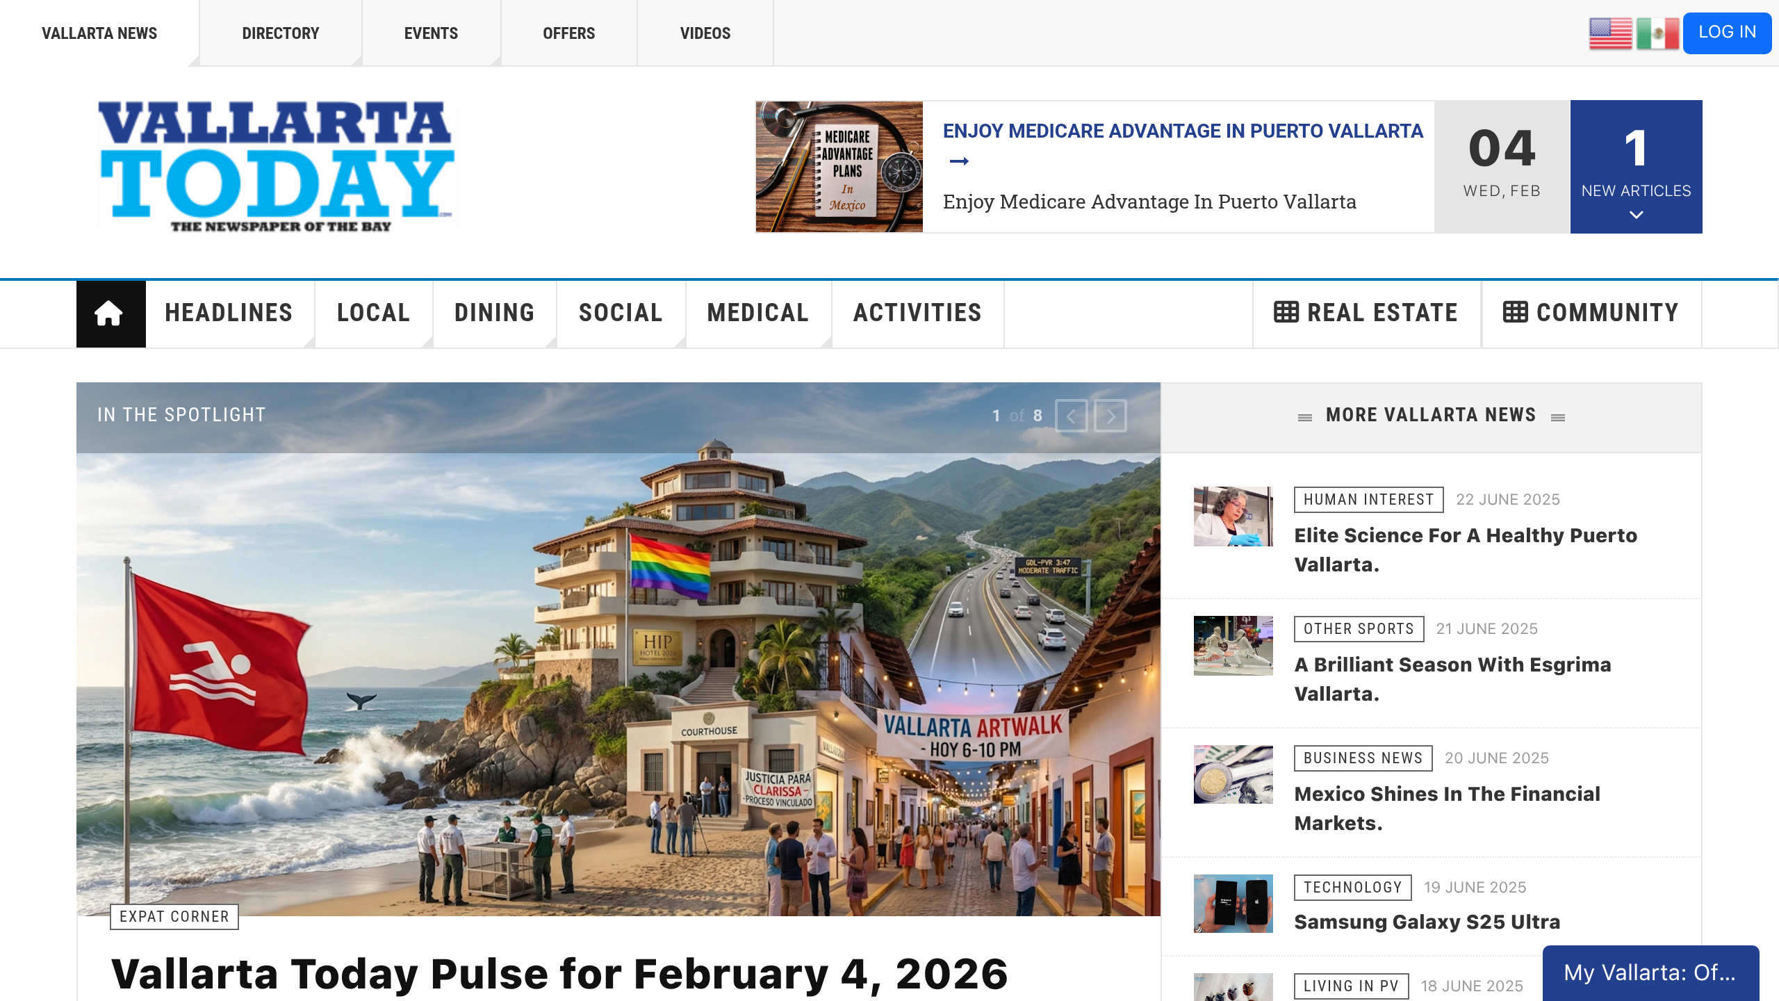Open the Samsung Galaxy S25 Ultra thumbnail
This screenshot has width=1779, height=1001.
pos(1233,903)
